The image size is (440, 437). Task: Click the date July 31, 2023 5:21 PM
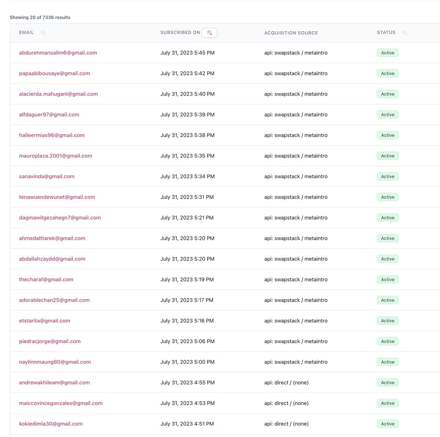click(x=187, y=218)
